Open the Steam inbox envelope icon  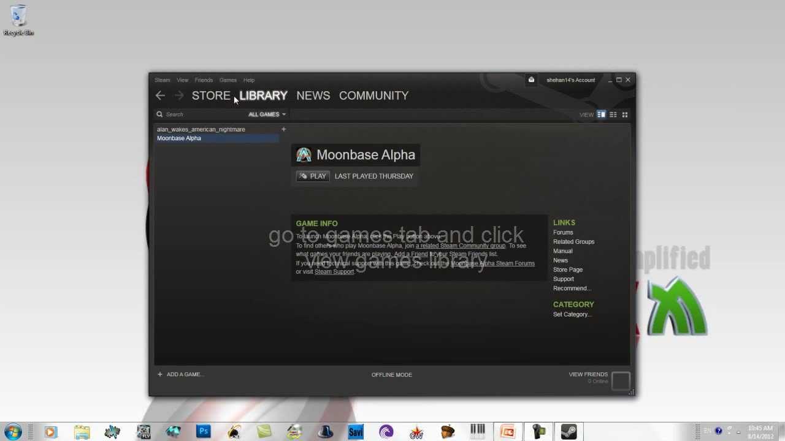coord(531,80)
